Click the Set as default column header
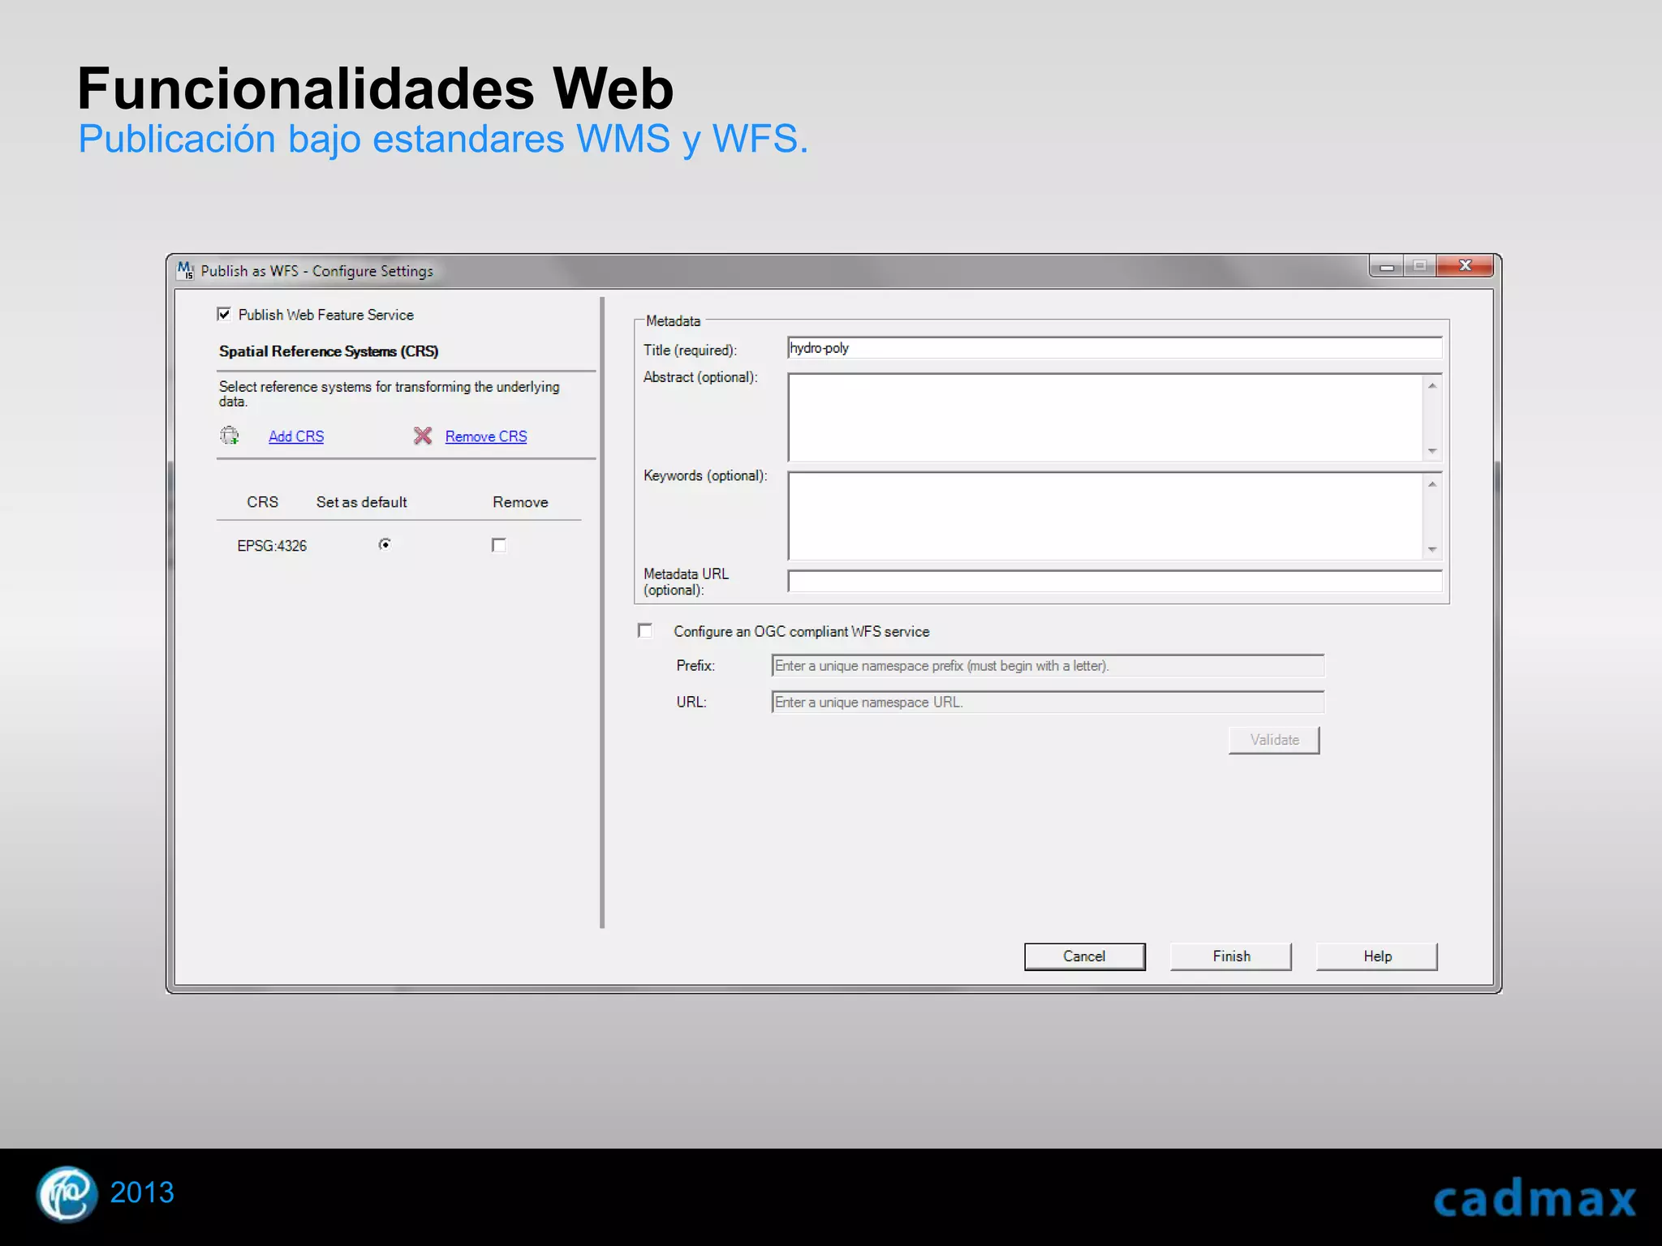The height and width of the screenshot is (1246, 1662). [x=361, y=502]
